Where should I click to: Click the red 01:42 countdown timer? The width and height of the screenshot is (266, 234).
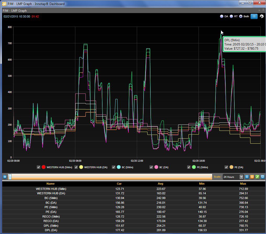coord(35,16)
